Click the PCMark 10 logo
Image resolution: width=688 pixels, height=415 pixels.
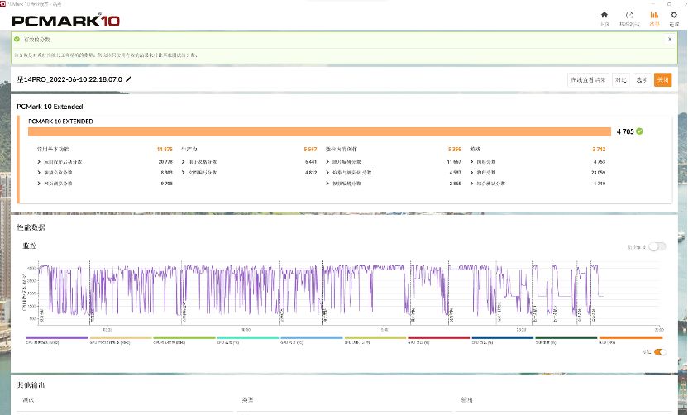click(65, 20)
